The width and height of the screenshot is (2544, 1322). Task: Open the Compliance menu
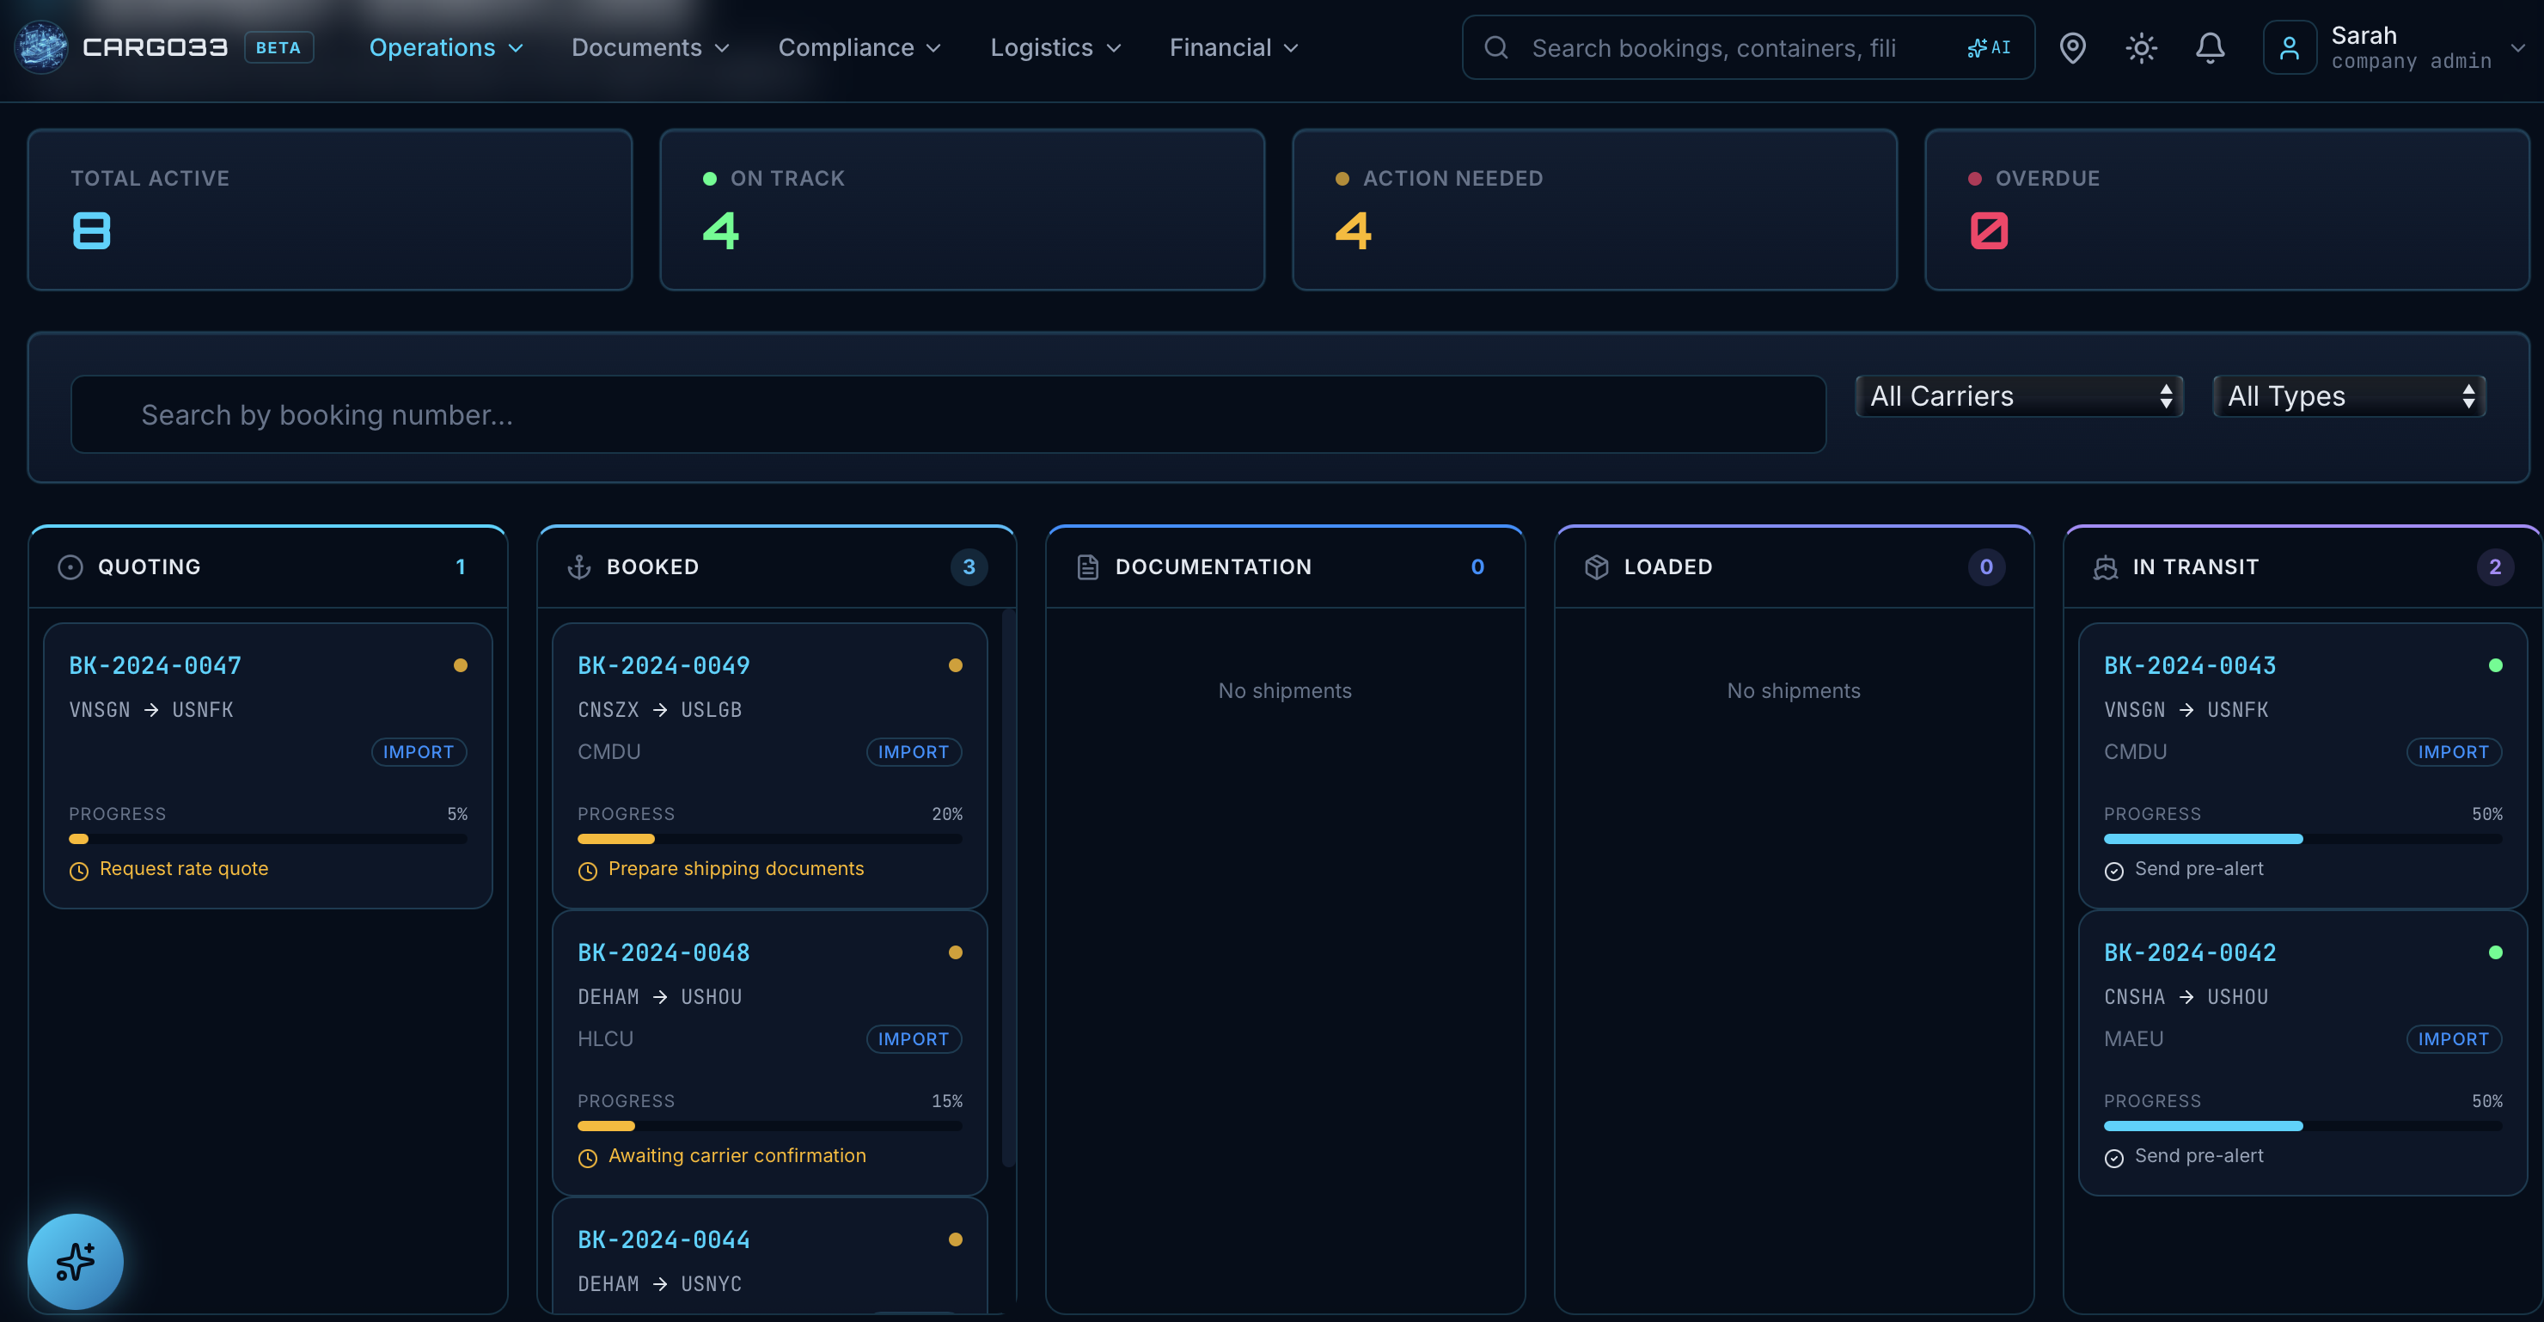[859, 47]
